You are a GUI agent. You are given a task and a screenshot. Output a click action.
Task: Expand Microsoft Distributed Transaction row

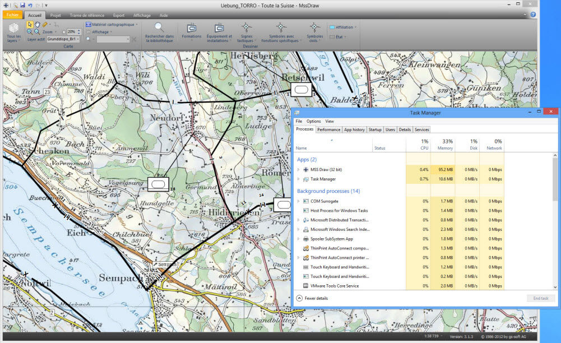[x=298, y=220]
